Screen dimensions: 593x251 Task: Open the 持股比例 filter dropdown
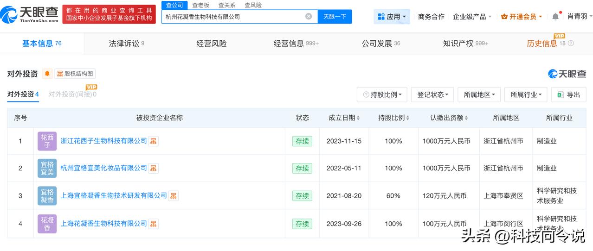[382, 94]
